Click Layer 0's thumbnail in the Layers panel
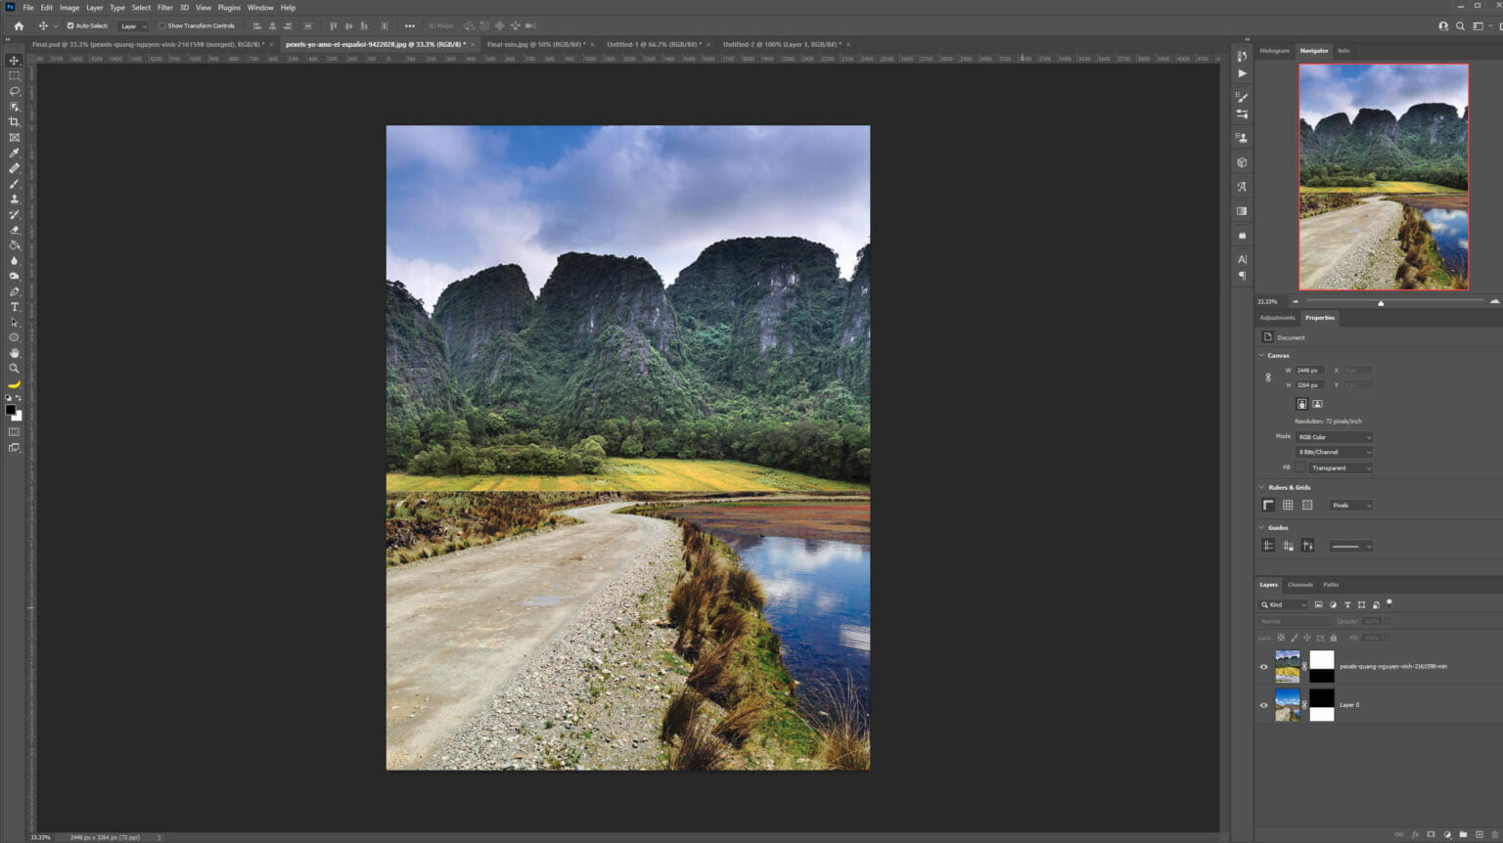This screenshot has width=1503, height=843. (1287, 705)
